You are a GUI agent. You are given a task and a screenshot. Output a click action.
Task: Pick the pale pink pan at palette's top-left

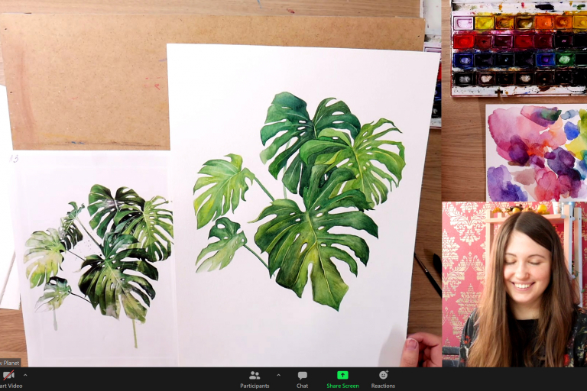click(463, 23)
